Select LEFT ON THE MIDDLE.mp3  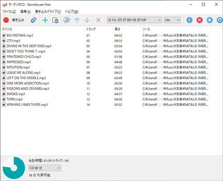[x=26, y=78]
